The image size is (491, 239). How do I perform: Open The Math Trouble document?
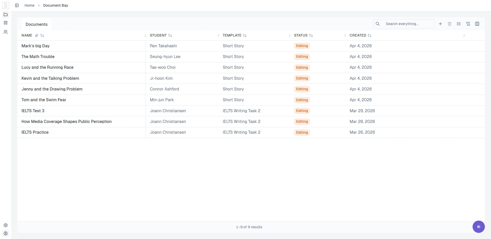coord(38,56)
